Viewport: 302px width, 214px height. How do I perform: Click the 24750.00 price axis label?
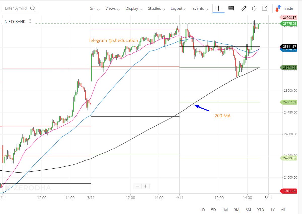pyautogui.click(x=290, y=112)
